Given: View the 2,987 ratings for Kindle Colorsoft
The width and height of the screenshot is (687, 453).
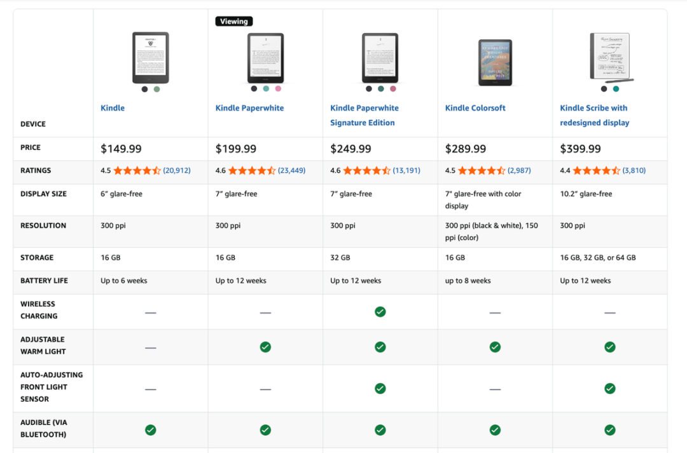Looking at the screenshot, I should point(519,171).
